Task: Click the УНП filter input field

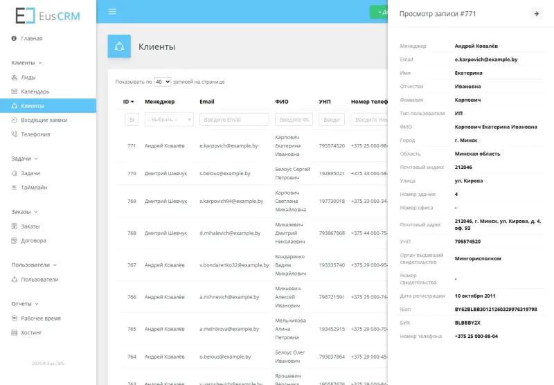Action: click(332, 119)
